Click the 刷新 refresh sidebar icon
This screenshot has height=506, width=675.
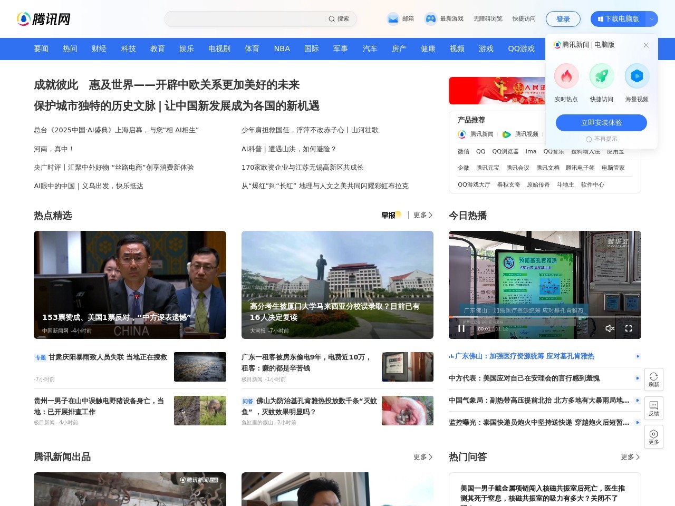[x=654, y=379]
